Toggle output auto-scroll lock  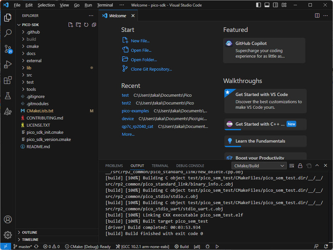click(x=300, y=166)
